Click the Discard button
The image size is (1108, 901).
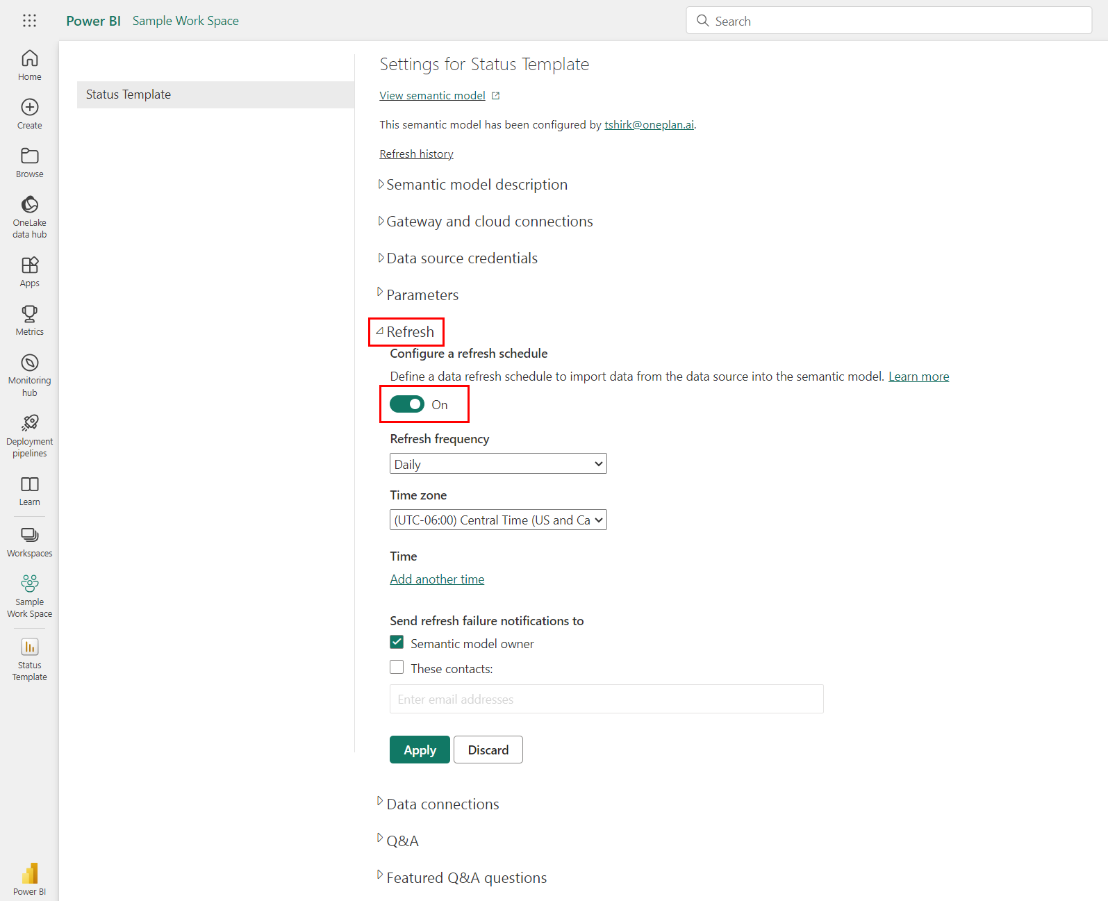point(488,750)
